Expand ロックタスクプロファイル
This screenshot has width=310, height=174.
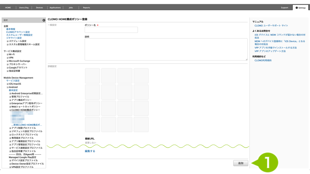tap(10, 135)
